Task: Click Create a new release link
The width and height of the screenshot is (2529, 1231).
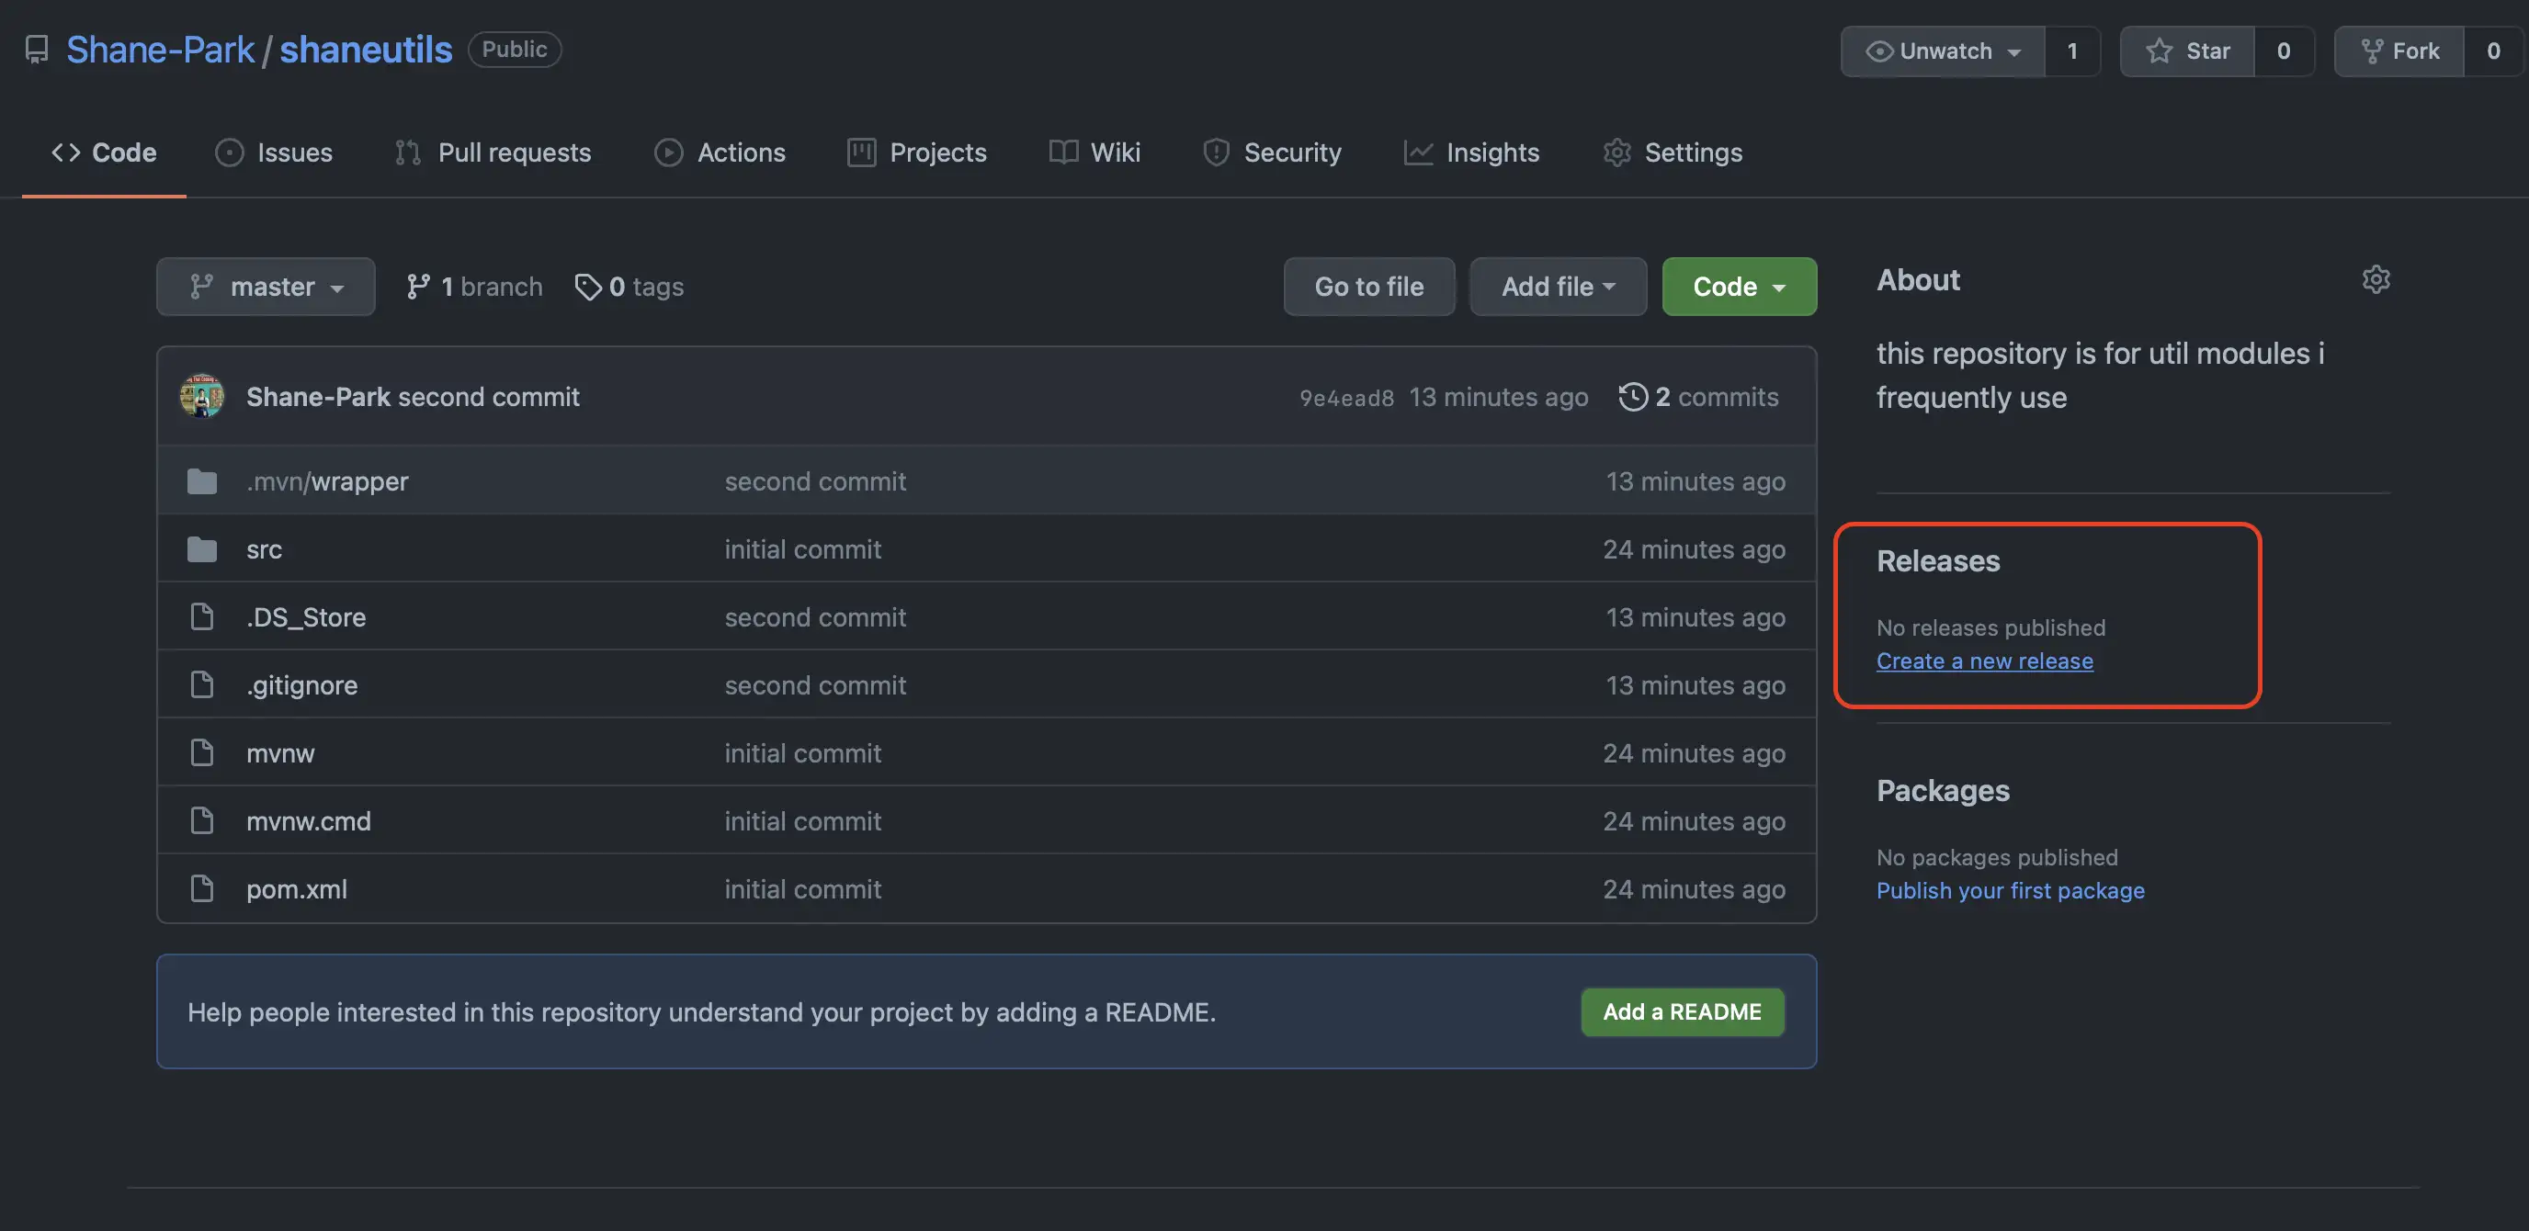Action: tap(1984, 661)
